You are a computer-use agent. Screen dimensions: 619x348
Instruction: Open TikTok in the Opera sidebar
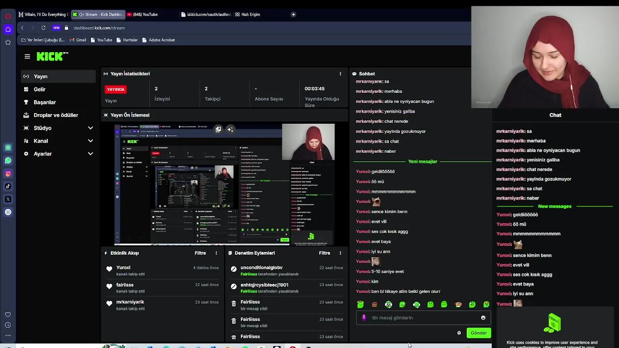pos(8,186)
